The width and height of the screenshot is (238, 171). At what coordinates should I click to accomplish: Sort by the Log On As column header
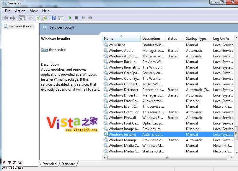223,39
